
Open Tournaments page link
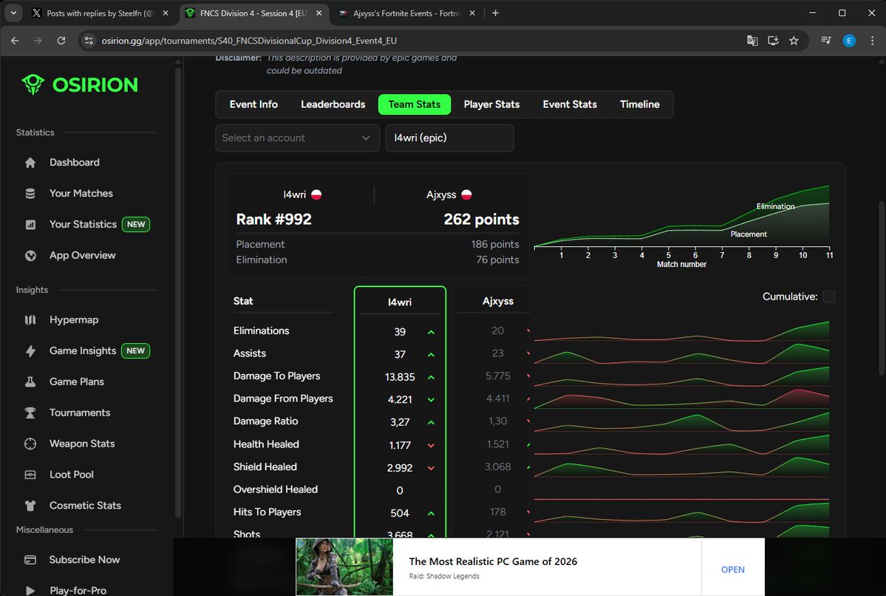coord(80,413)
